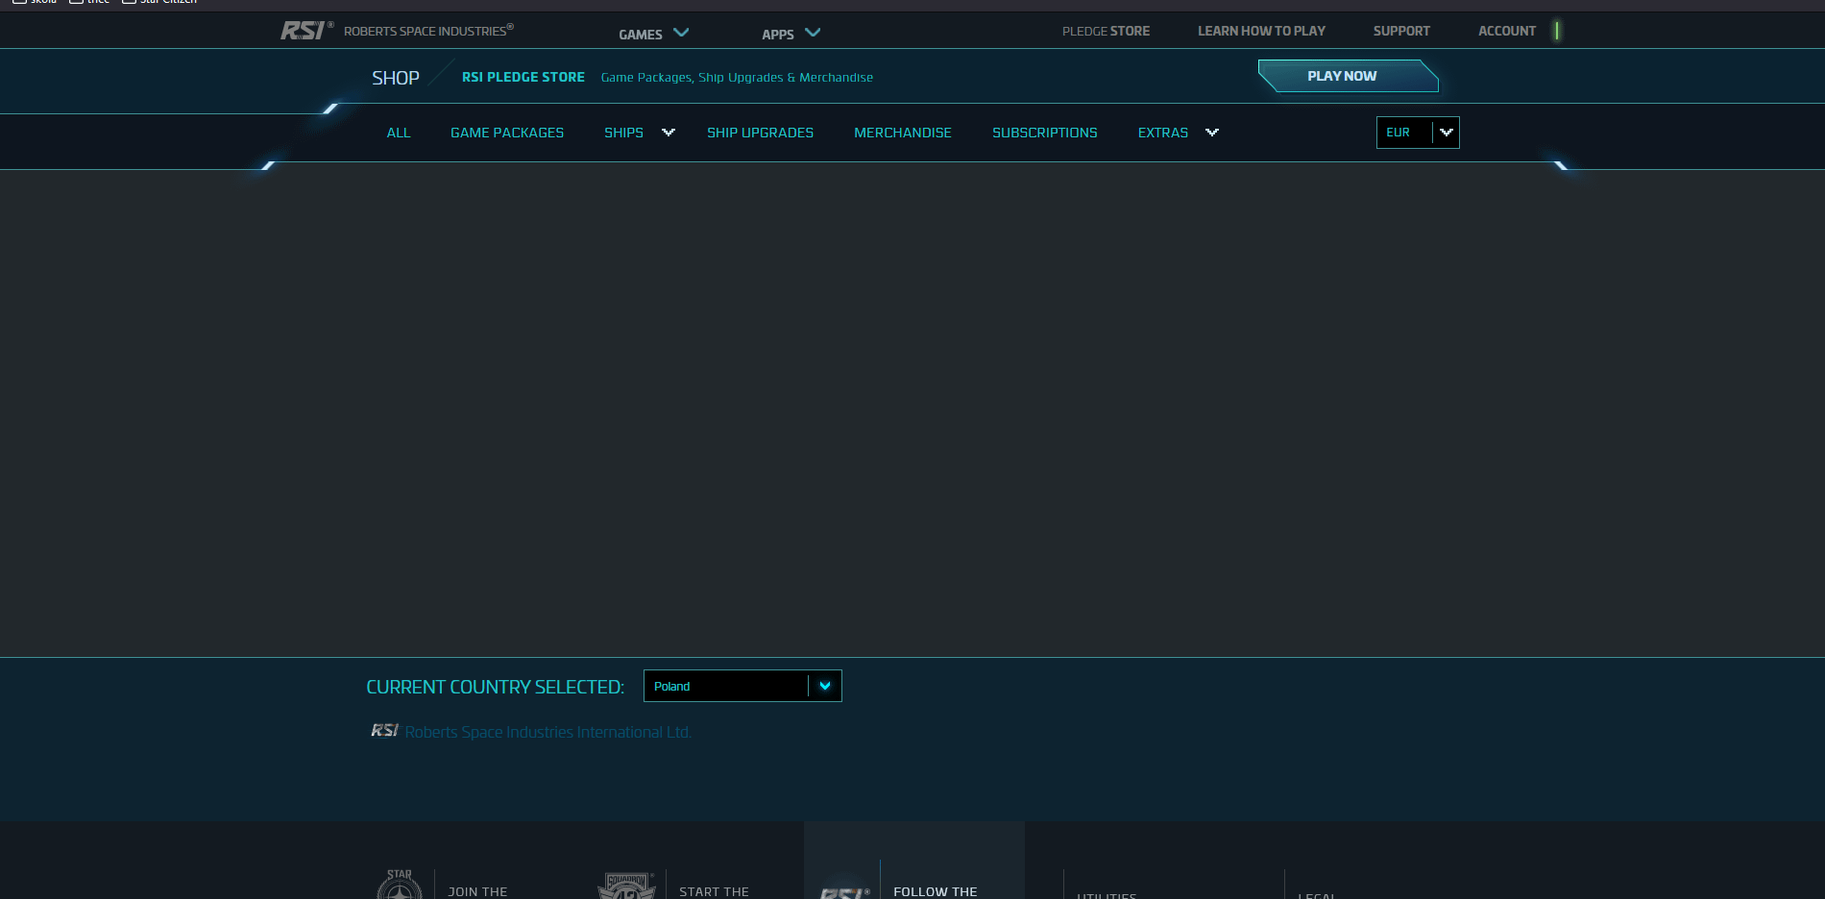
Task: Click the Star Citizen emblem in footer
Action: (400, 886)
